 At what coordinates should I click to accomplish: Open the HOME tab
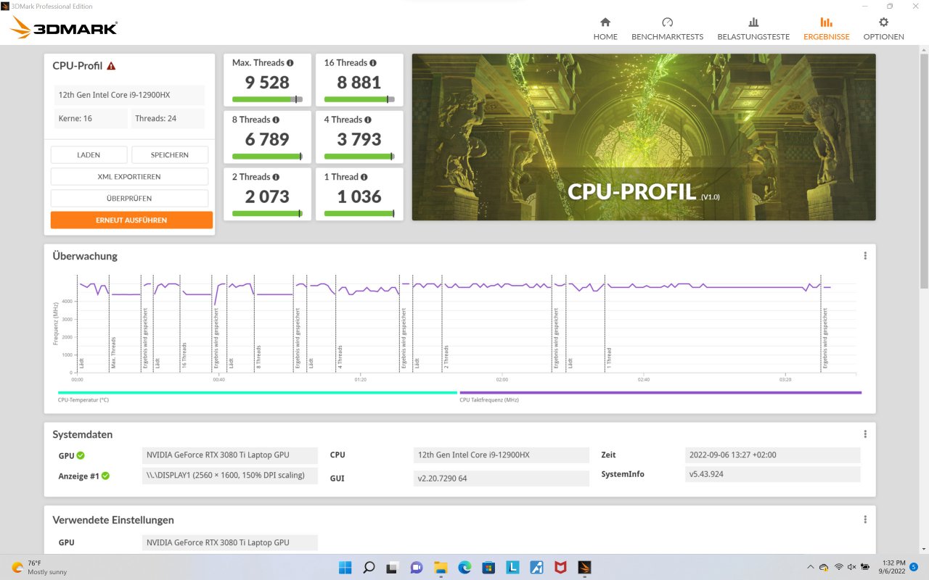tap(605, 29)
